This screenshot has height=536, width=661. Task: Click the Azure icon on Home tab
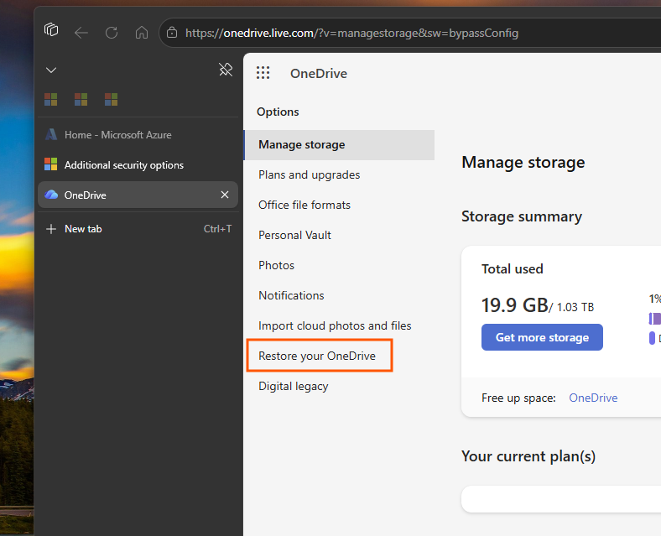pyautogui.click(x=51, y=135)
